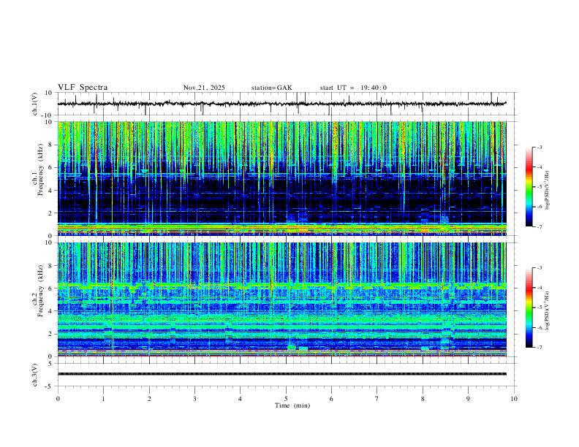Click the "station=GAK" label
This screenshot has width=579, height=447.
(x=271, y=88)
